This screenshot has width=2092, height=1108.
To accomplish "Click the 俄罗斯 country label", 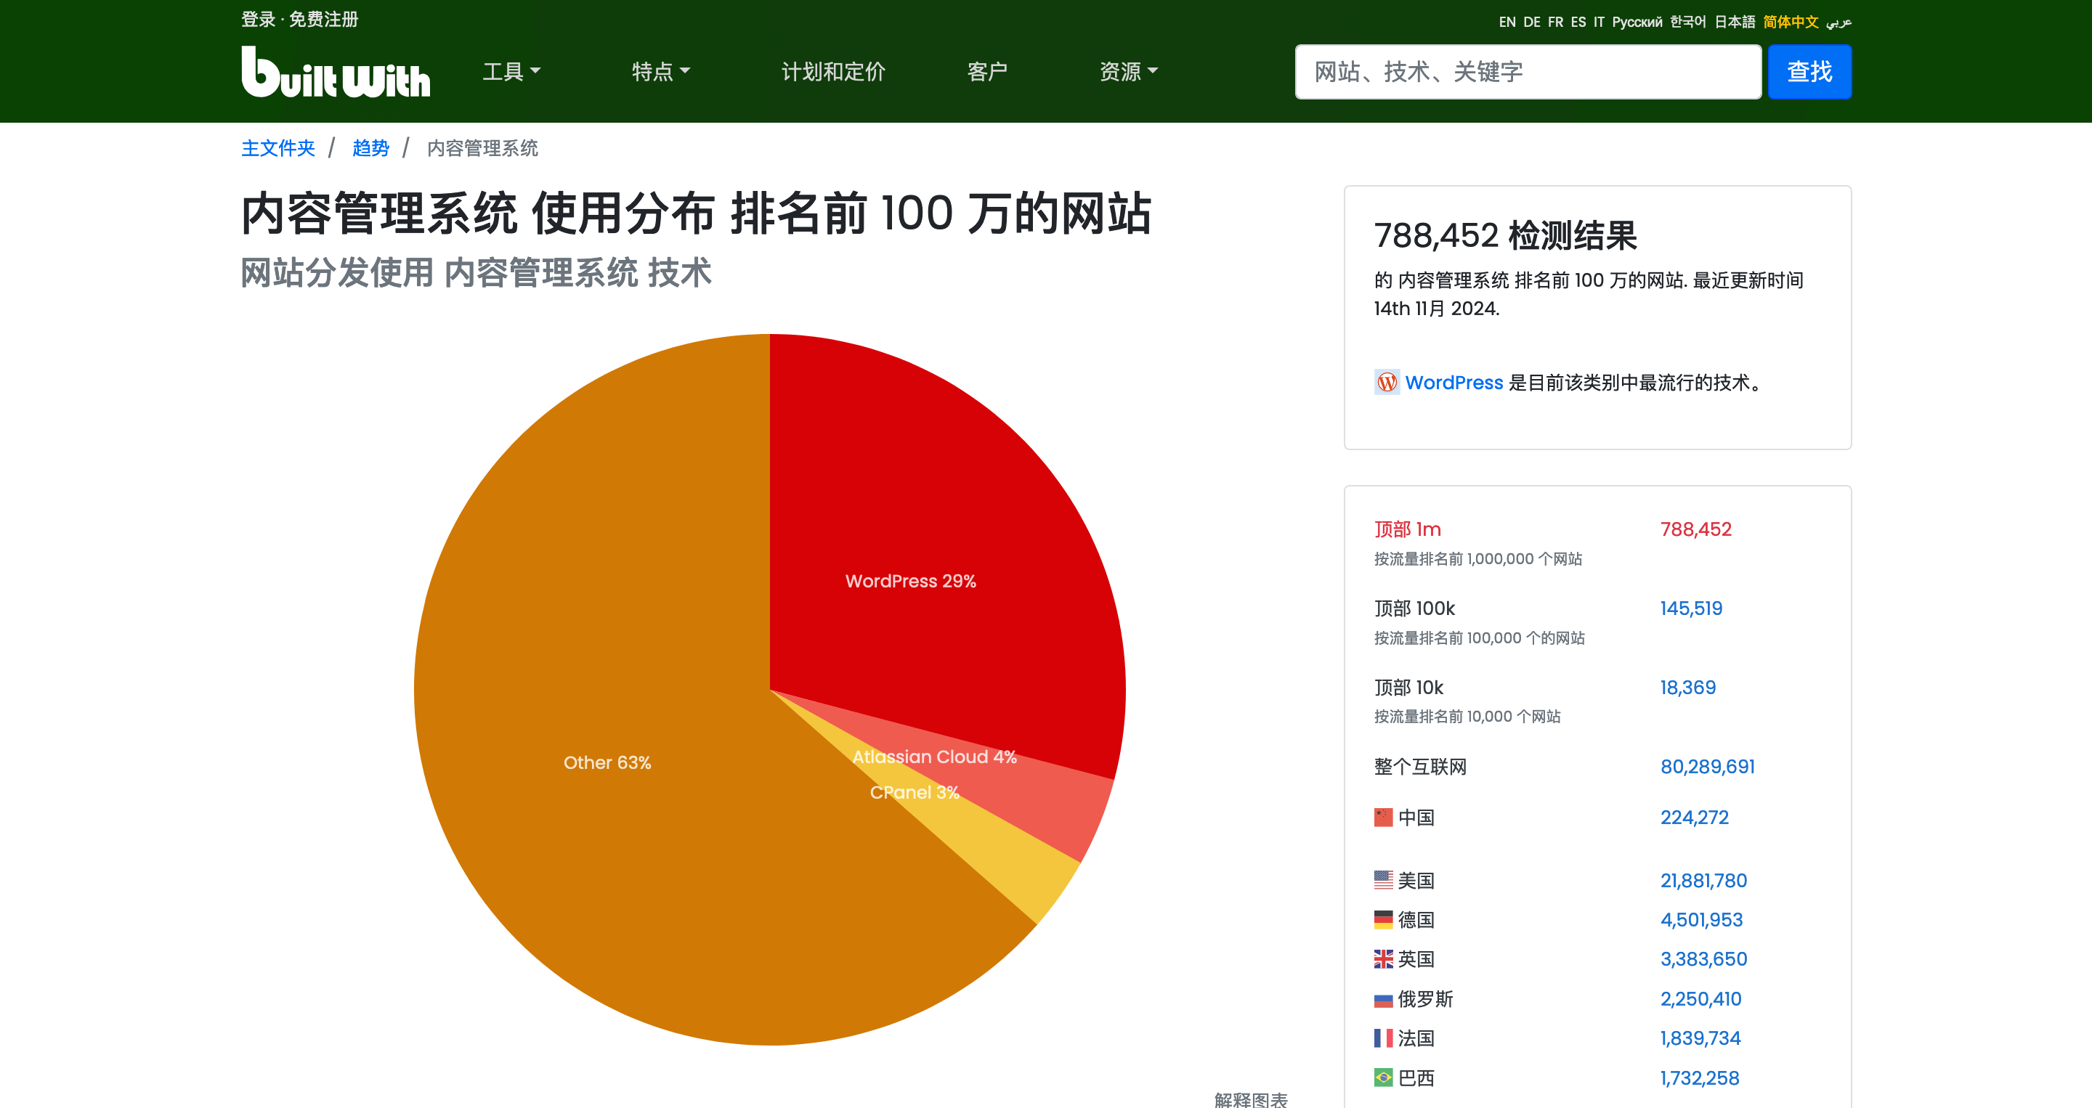I will tap(1425, 999).
